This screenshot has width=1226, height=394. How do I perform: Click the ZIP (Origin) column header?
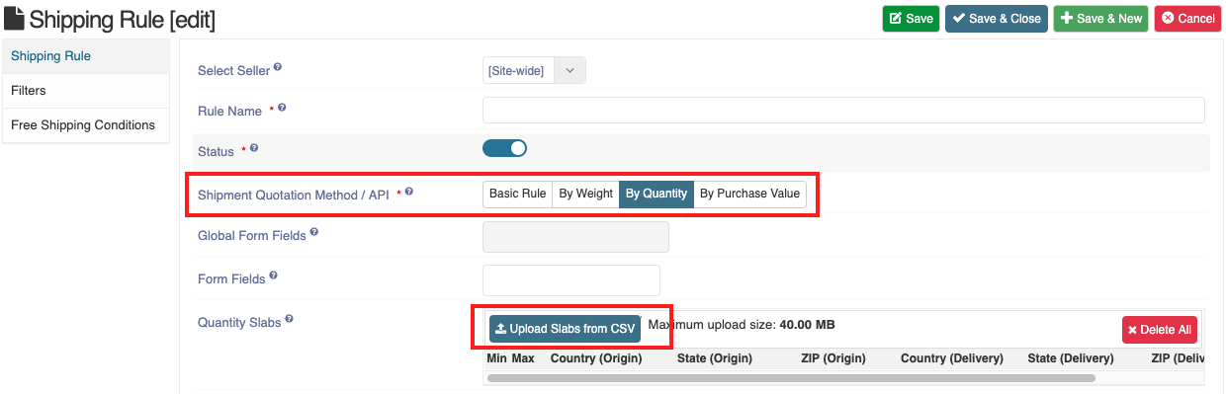833,358
